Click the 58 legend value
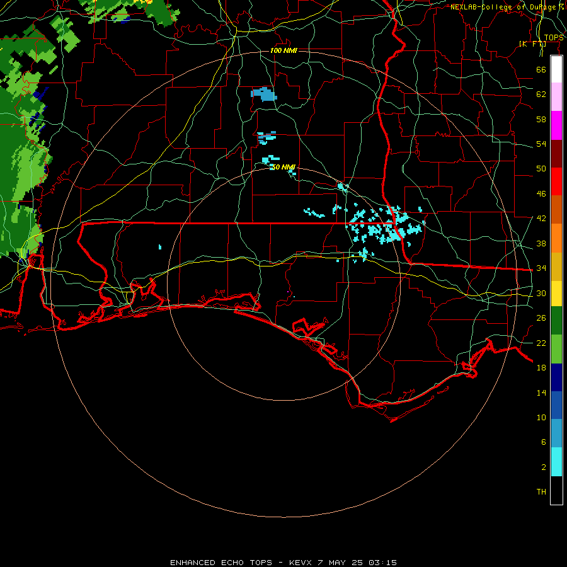This screenshot has width=567, height=567. click(x=541, y=119)
